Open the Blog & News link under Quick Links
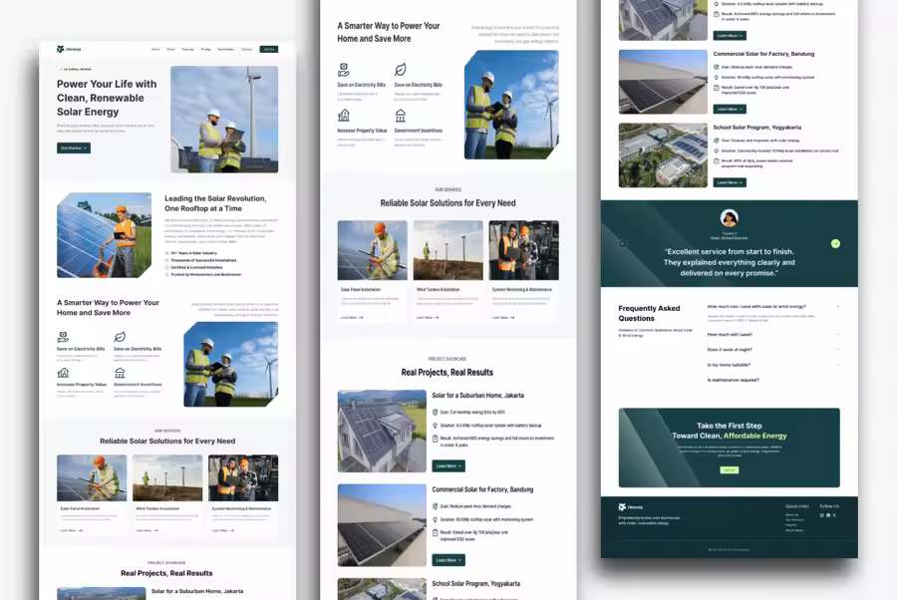Viewport: 897px width, 600px height. 794,530
